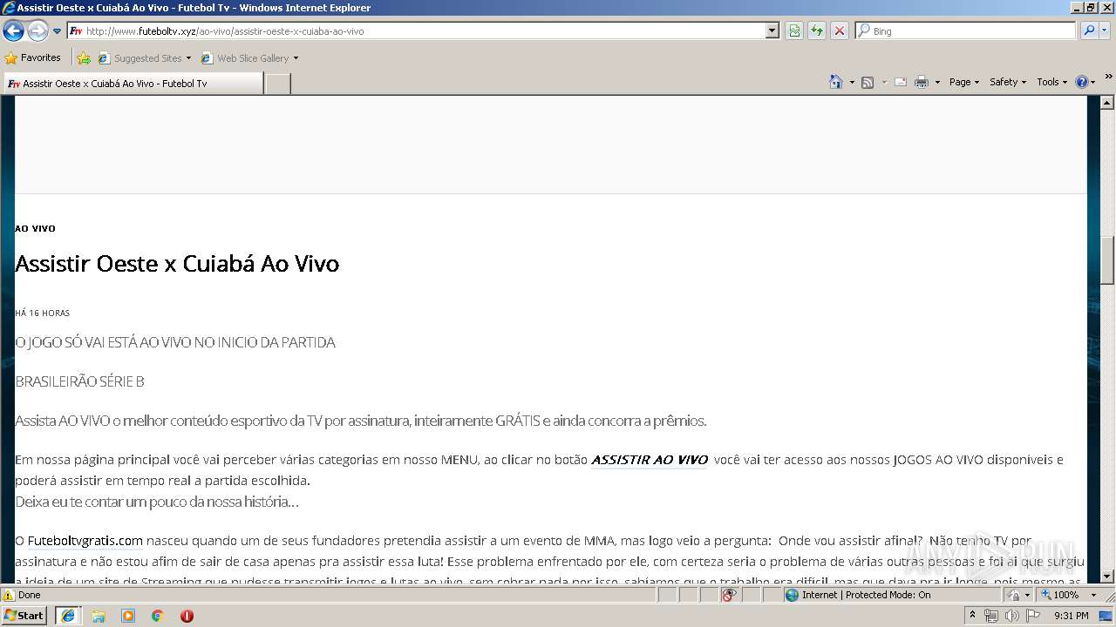Open the 100% zoom level control
1116x627 pixels.
(1069, 595)
